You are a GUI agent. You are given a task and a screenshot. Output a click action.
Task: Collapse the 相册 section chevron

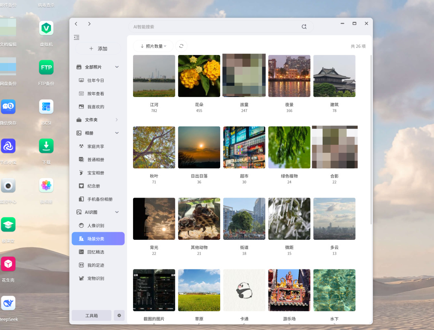pyautogui.click(x=117, y=133)
